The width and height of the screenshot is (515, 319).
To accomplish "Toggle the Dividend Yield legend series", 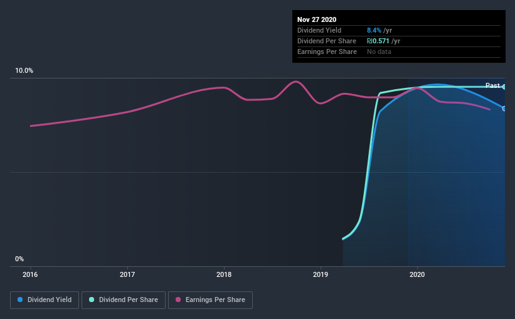I will 45,300.
